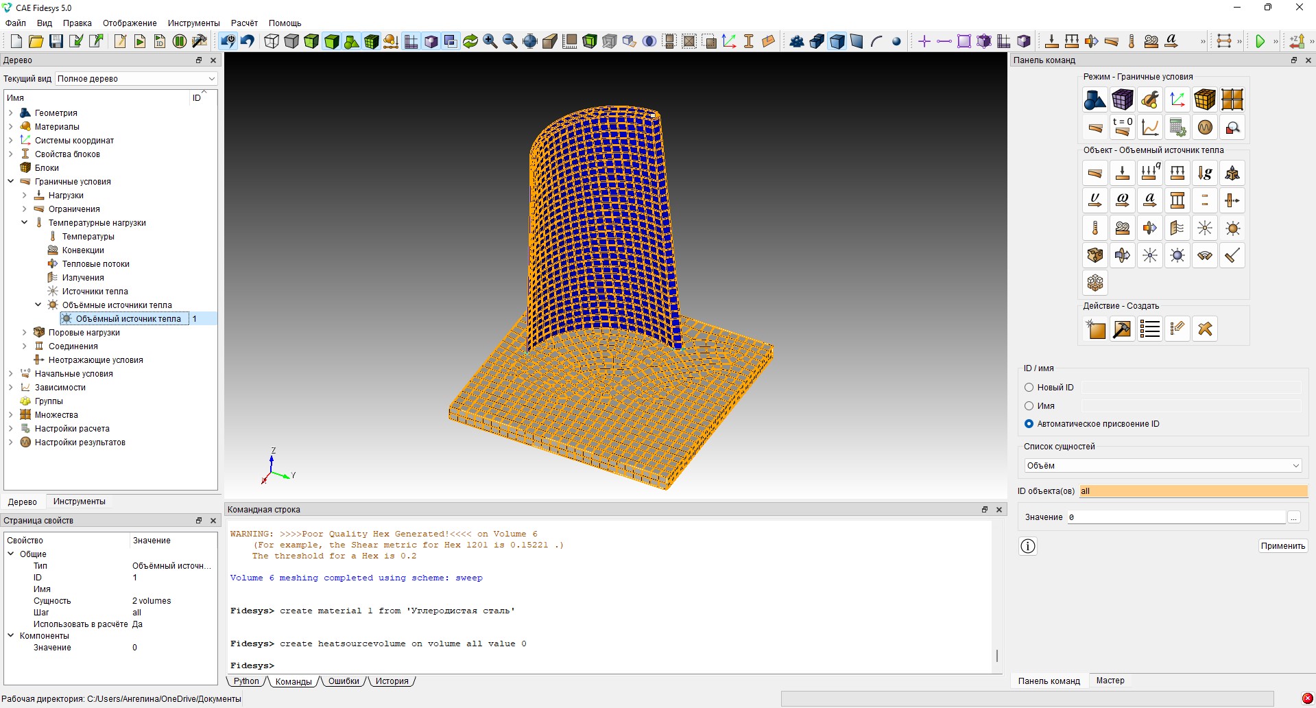1316x708 pixels.
Task: Open the Объём entity list dropdown
Action: coord(1163,466)
